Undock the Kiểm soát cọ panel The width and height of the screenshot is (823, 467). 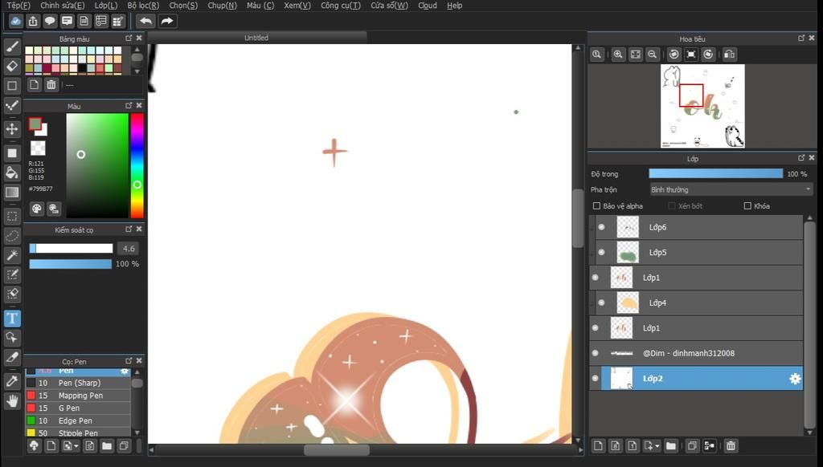129,229
